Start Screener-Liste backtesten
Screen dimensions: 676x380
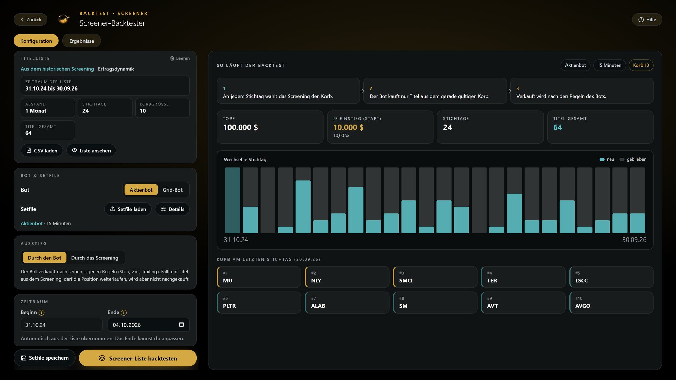(x=138, y=358)
